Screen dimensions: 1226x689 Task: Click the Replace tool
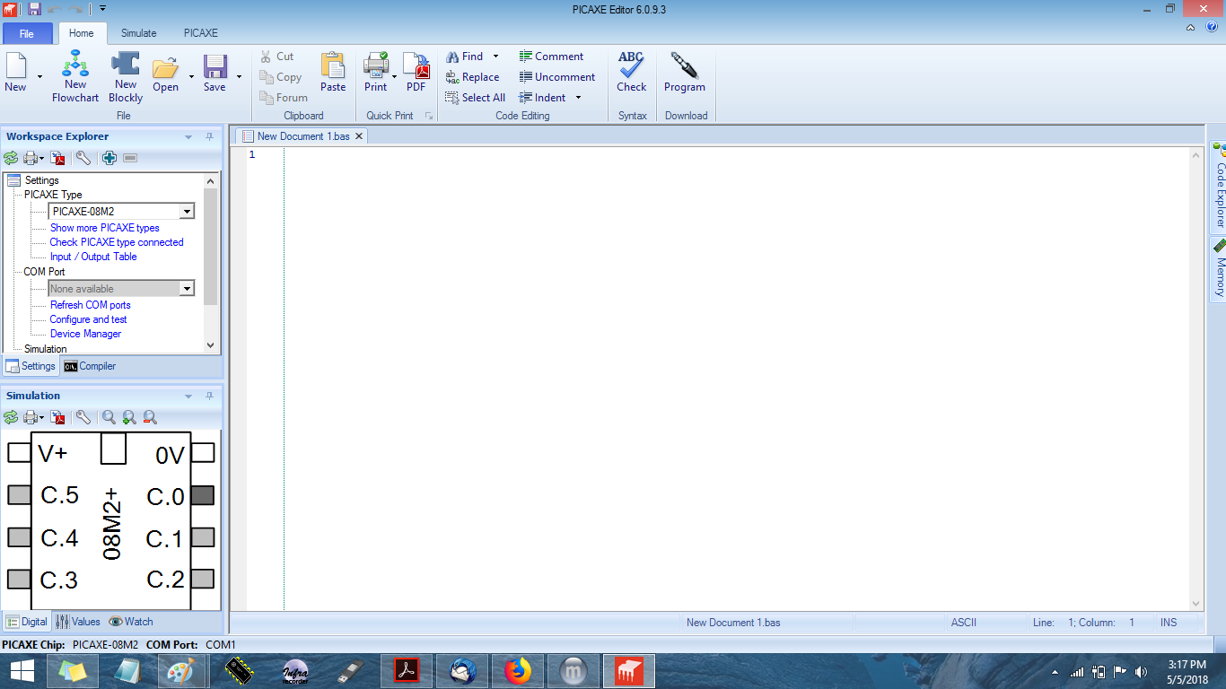[x=472, y=77]
